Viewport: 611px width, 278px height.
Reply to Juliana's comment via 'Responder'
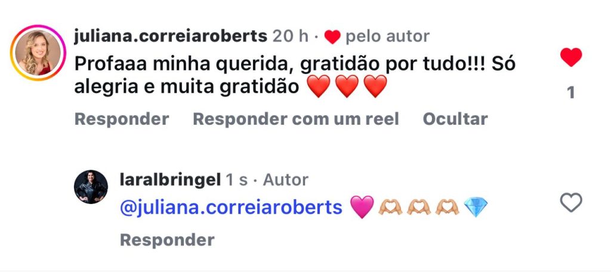click(122, 119)
